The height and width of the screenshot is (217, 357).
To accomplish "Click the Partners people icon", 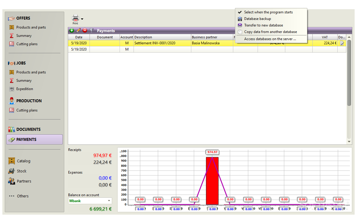I will pyautogui.click(x=12, y=181).
